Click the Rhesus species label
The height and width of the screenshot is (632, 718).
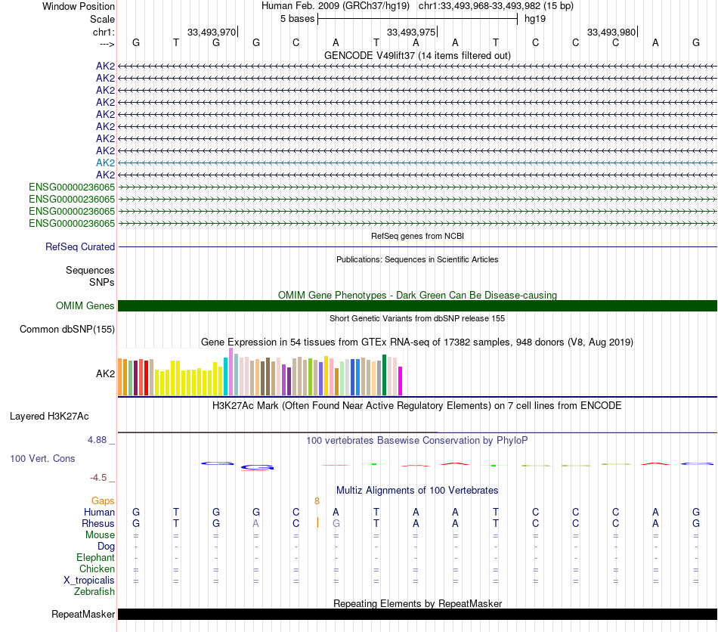pos(98,523)
